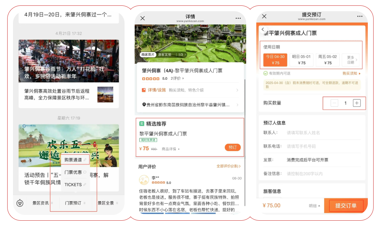Screen dimensions: 379x225
Task: Go back using the left chevron above the ticket title
Action: [x=263, y=30]
